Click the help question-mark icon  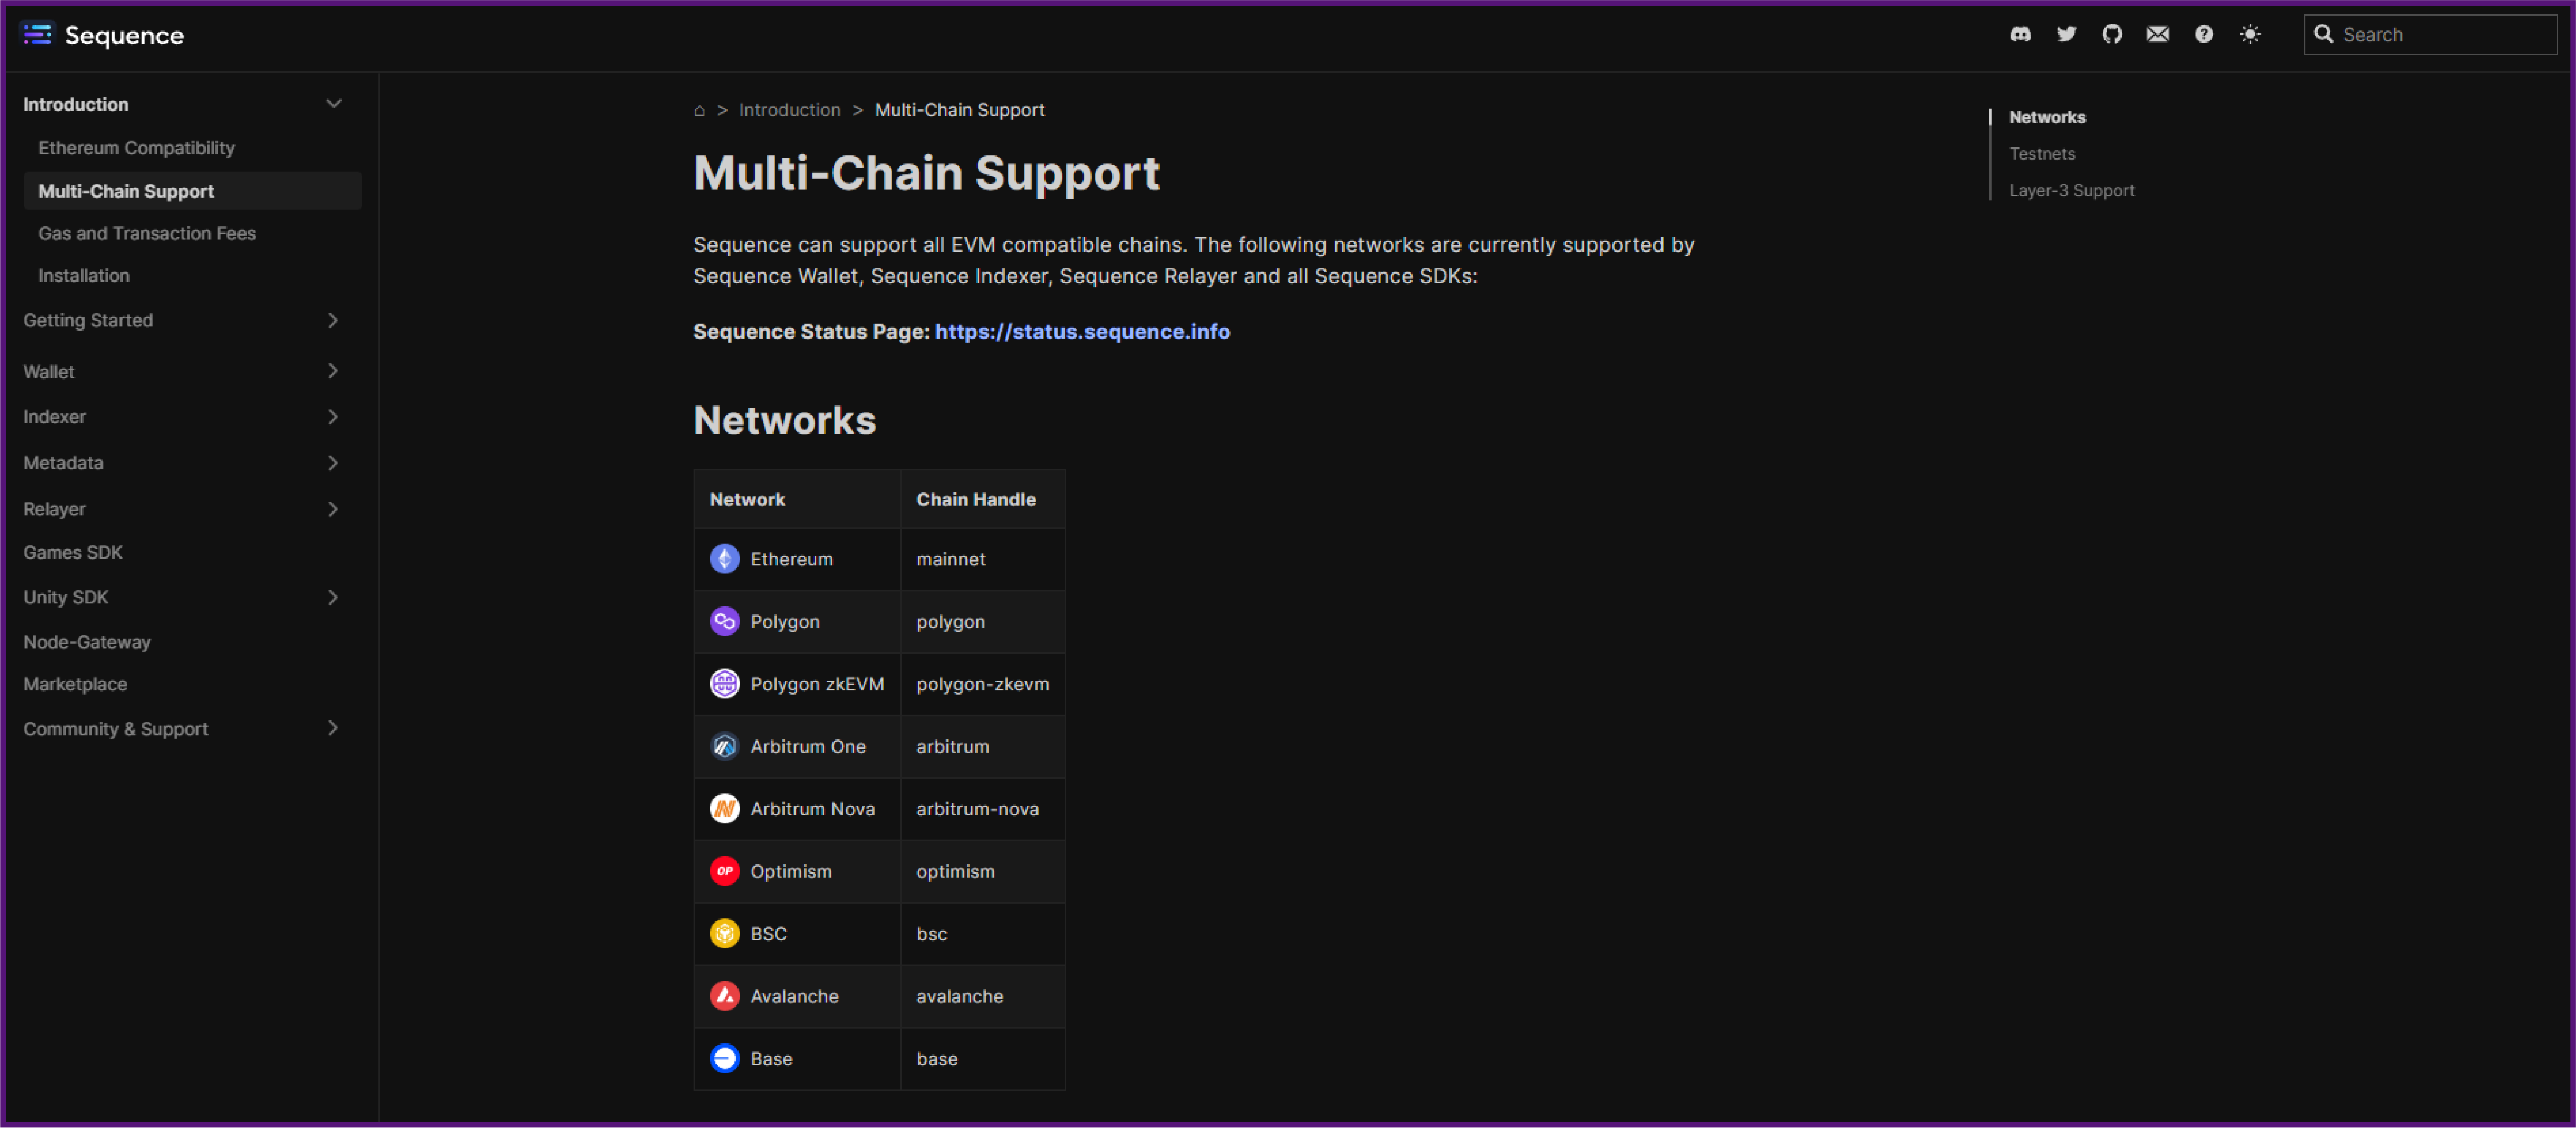(x=2204, y=34)
